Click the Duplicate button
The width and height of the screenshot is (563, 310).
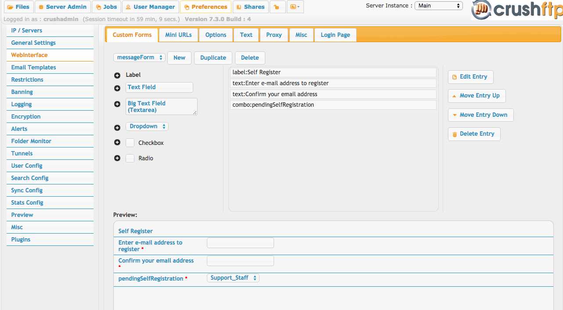click(213, 58)
